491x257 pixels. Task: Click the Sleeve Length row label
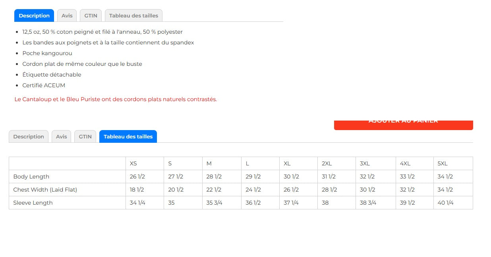33,203
